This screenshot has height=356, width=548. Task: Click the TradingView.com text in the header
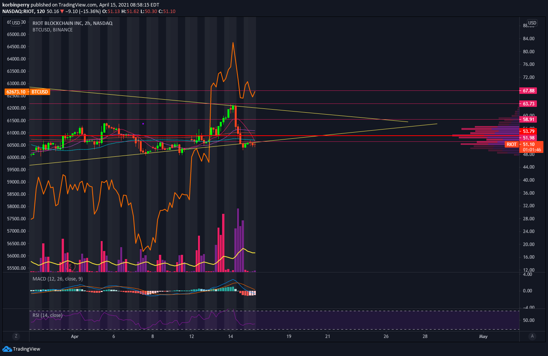[78, 5]
